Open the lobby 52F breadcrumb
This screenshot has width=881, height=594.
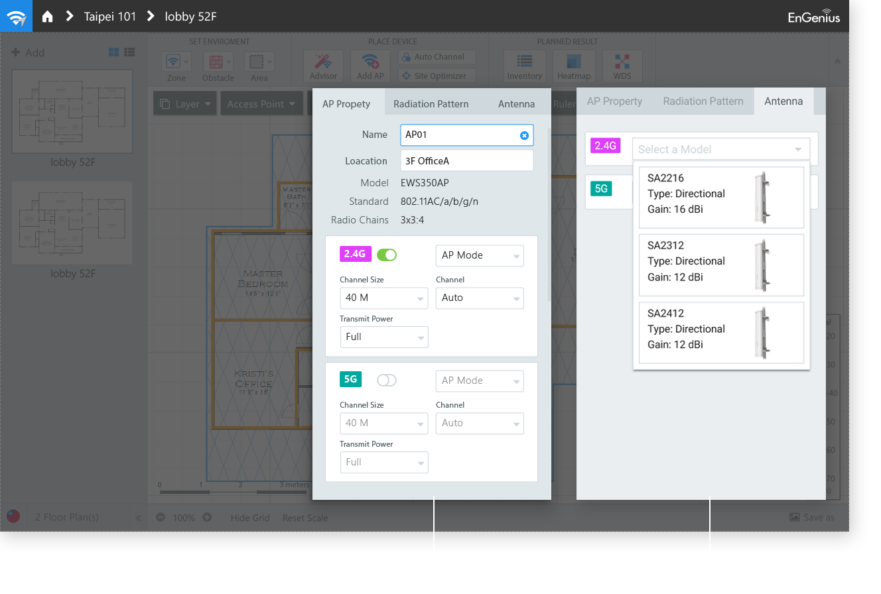(x=190, y=17)
